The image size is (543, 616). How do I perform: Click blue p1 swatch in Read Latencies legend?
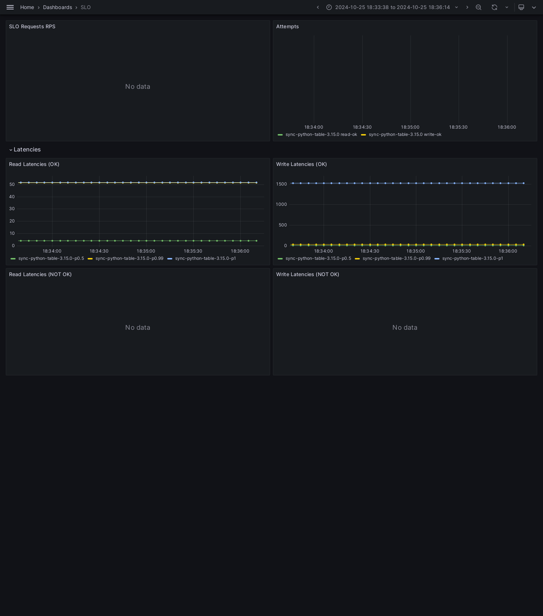click(x=170, y=259)
